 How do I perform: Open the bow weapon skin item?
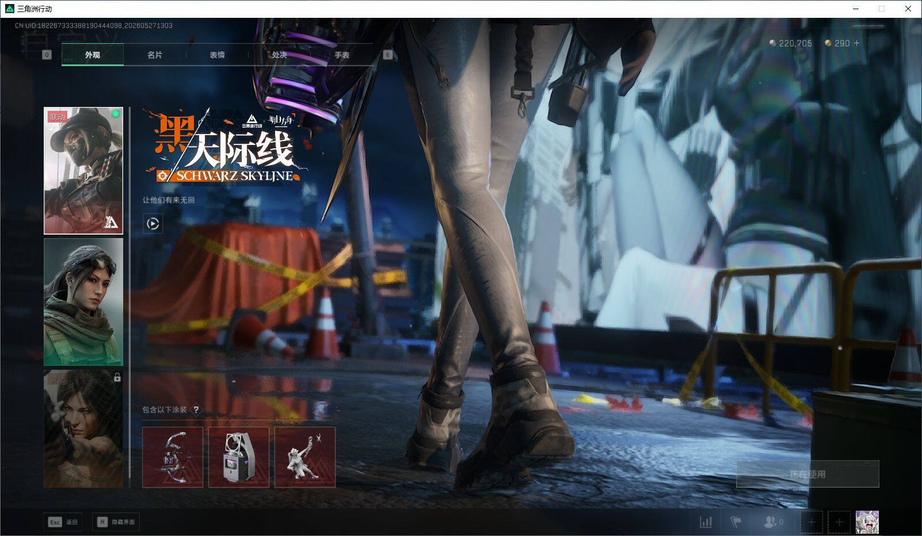pos(173,457)
